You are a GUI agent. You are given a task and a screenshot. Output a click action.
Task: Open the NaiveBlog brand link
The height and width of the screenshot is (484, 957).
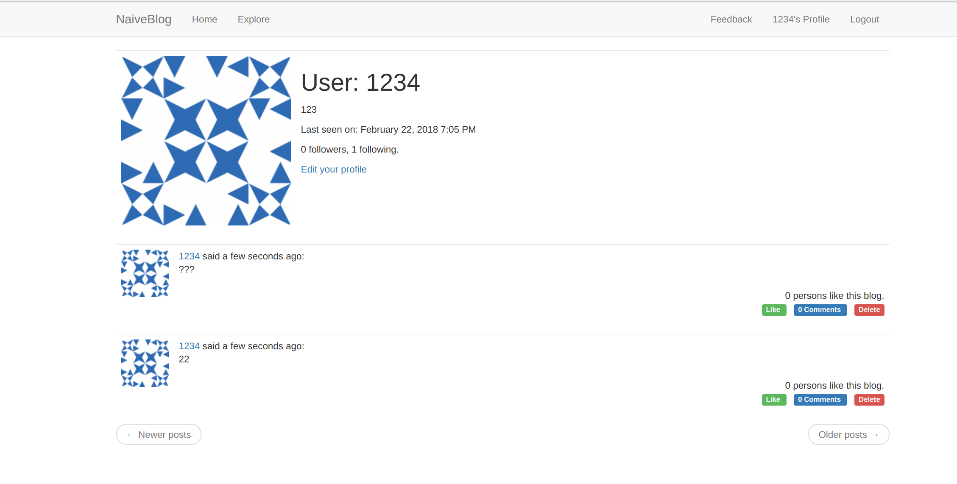point(144,19)
